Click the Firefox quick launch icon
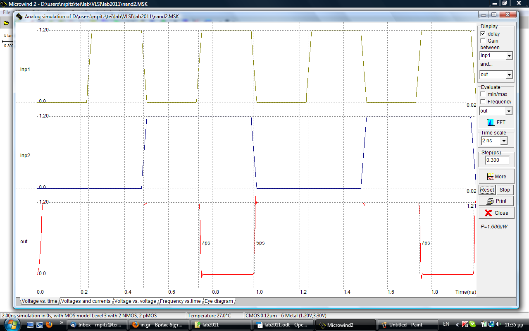Screen dimensions: 529x331 pos(50,325)
